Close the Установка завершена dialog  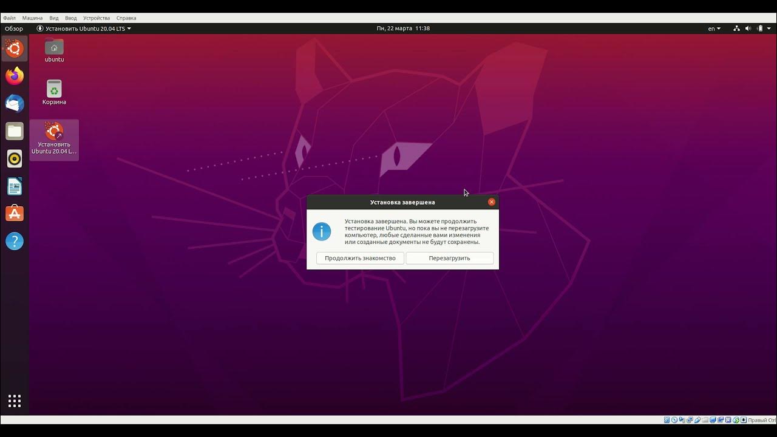(x=492, y=202)
